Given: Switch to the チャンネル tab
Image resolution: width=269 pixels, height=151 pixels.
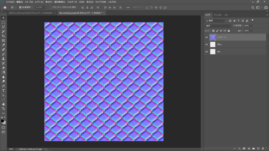Looking at the screenshot, I should [x=219, y=15].
